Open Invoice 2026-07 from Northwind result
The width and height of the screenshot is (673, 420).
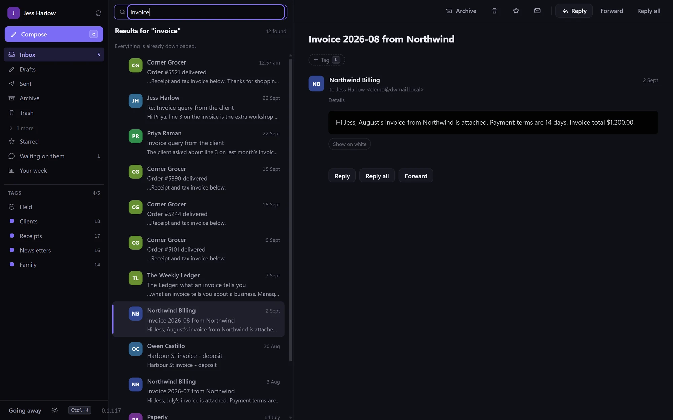pyautogui.click(x=199, y=390)
